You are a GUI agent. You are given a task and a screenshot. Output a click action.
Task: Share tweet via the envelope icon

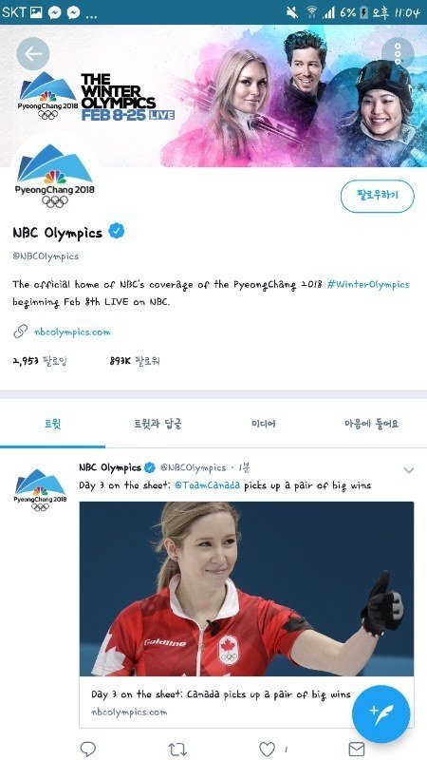click(x=357, y=749)
